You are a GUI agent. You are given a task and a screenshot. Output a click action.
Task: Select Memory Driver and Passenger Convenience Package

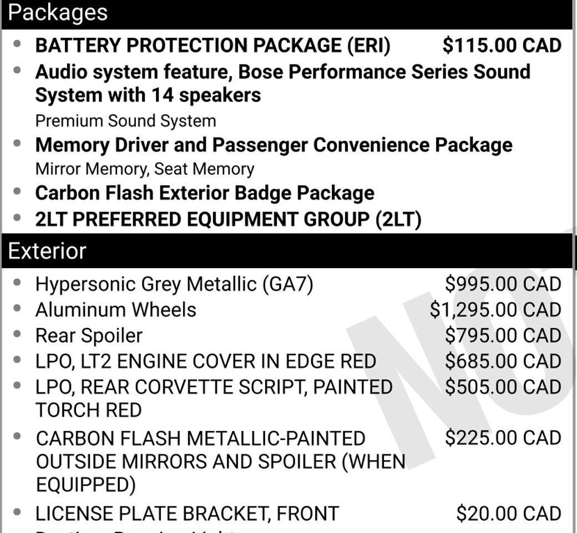(x=274, y=145)
